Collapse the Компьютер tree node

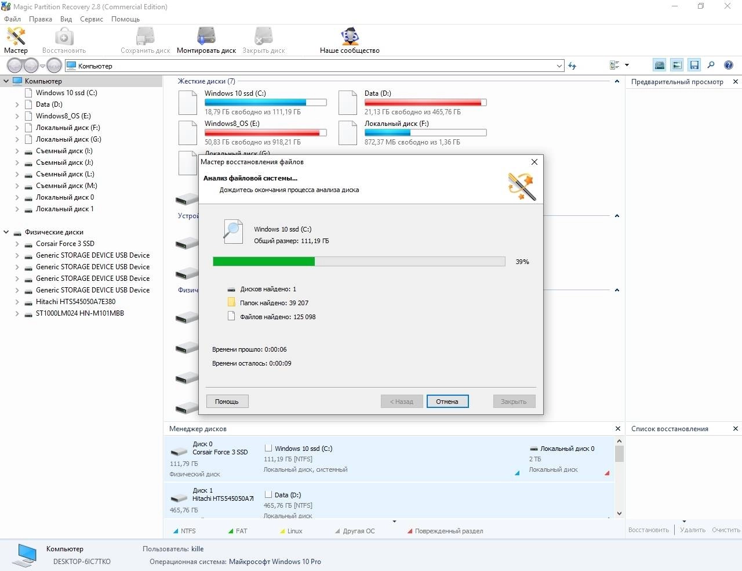pos(6,81)
